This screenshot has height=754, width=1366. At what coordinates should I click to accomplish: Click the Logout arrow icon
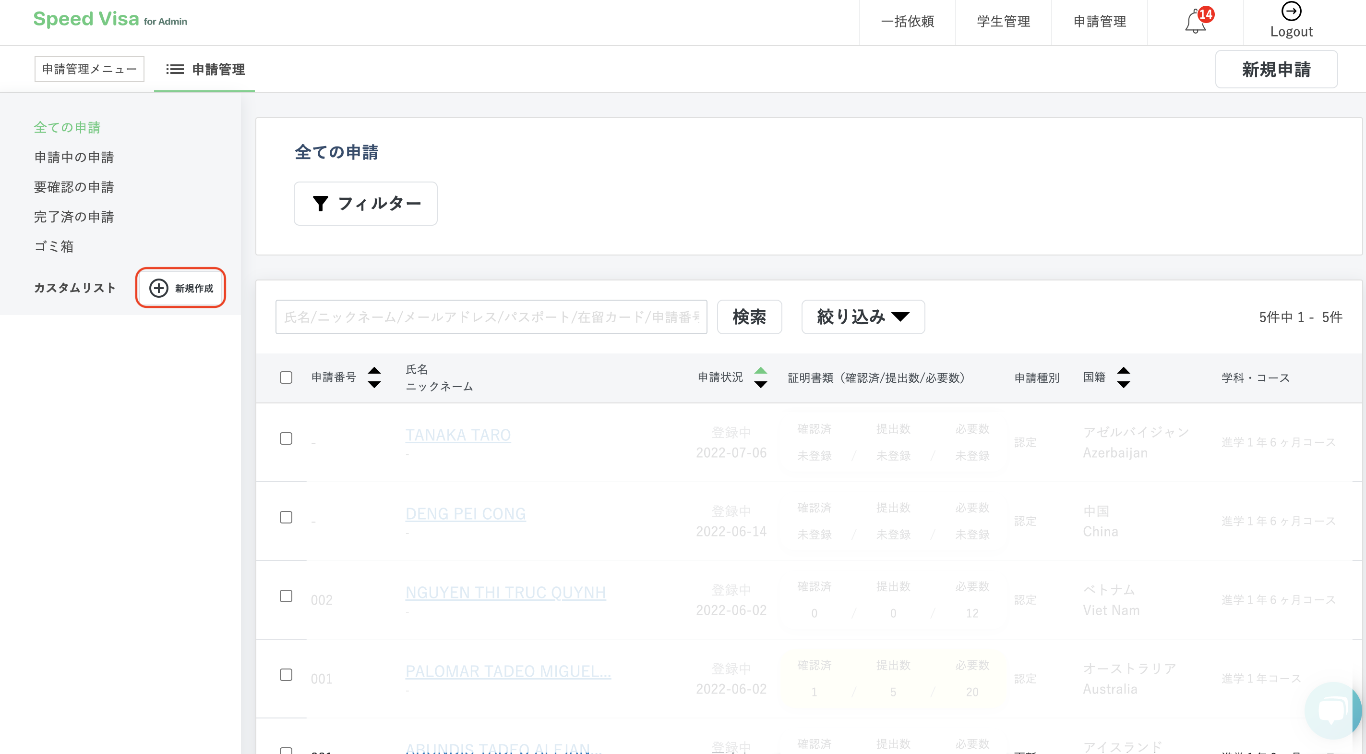point(1291,11)
